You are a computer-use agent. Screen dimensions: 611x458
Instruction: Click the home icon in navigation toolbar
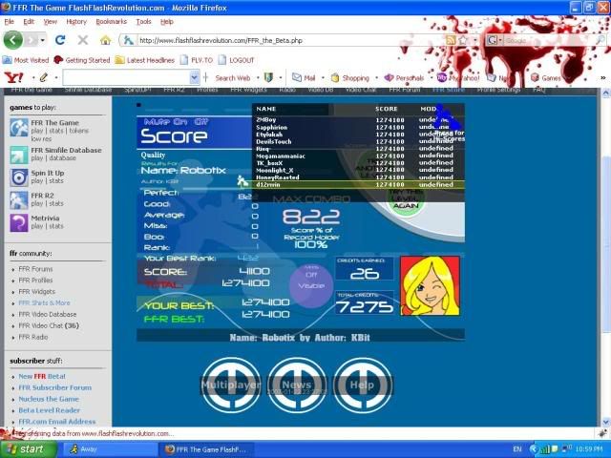(105, 40)
